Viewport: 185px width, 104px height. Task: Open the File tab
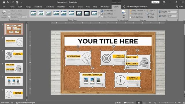[x=4, y=7]
